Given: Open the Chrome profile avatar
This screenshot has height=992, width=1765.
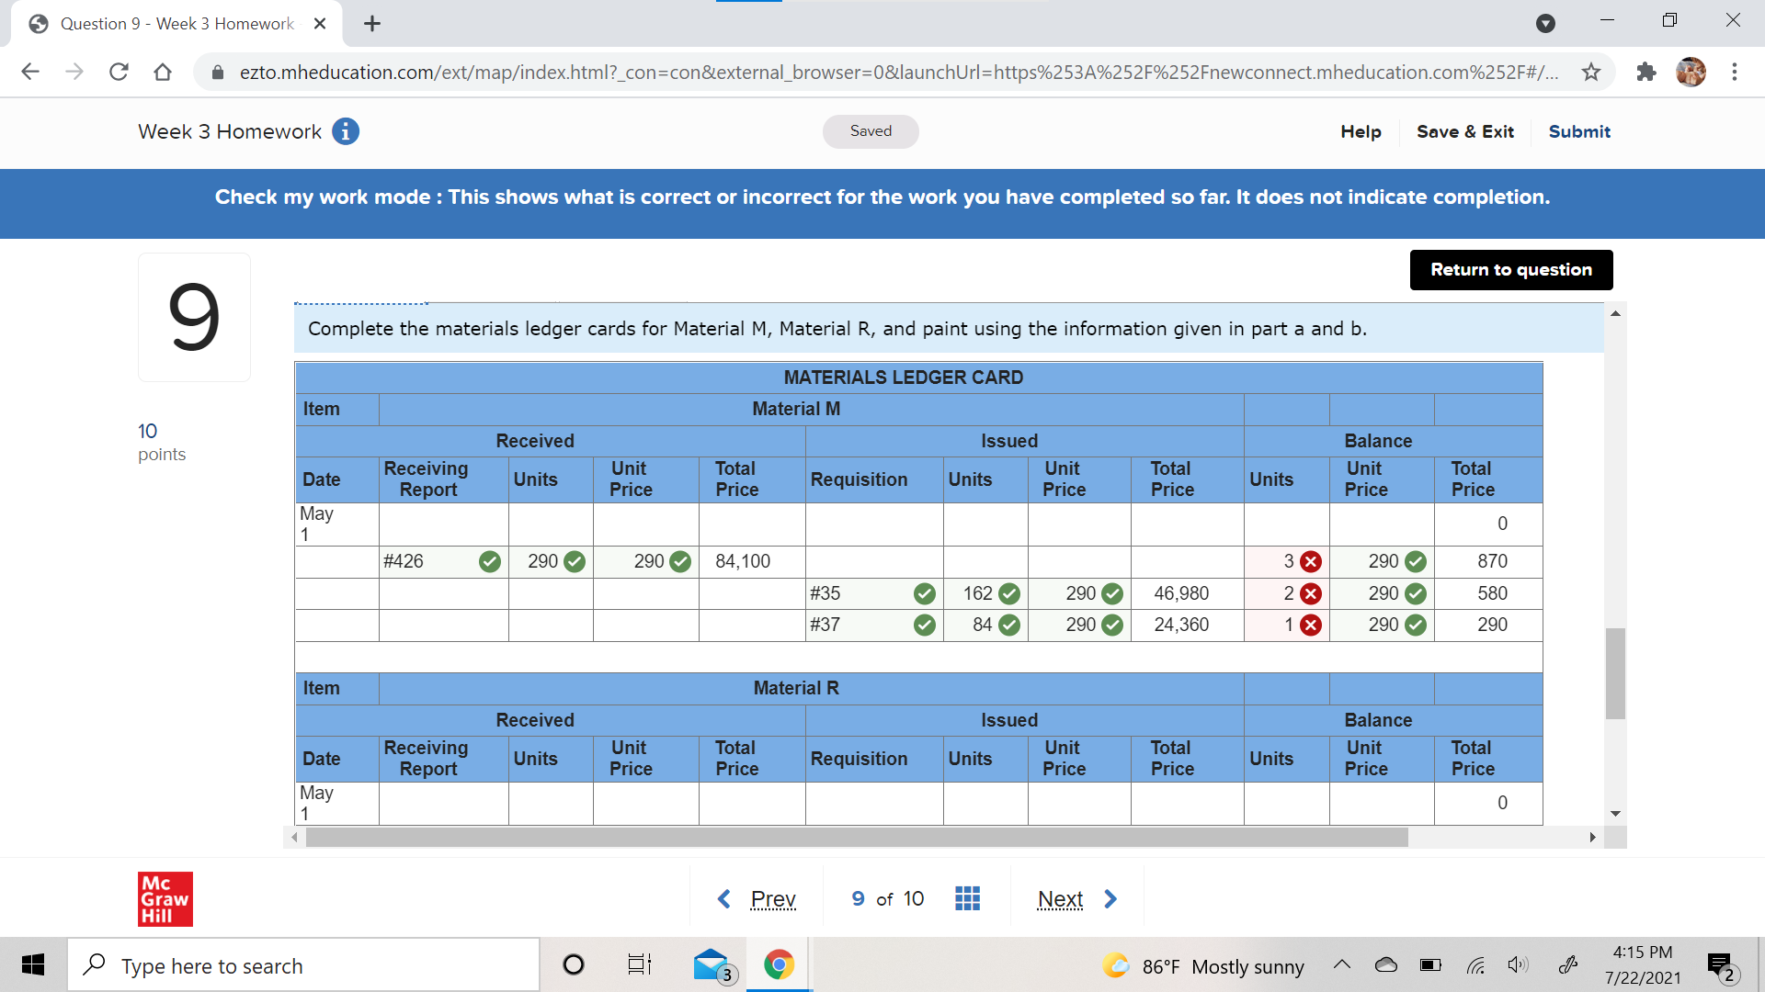Looking at the screenshot, I should coord(1692,72).
